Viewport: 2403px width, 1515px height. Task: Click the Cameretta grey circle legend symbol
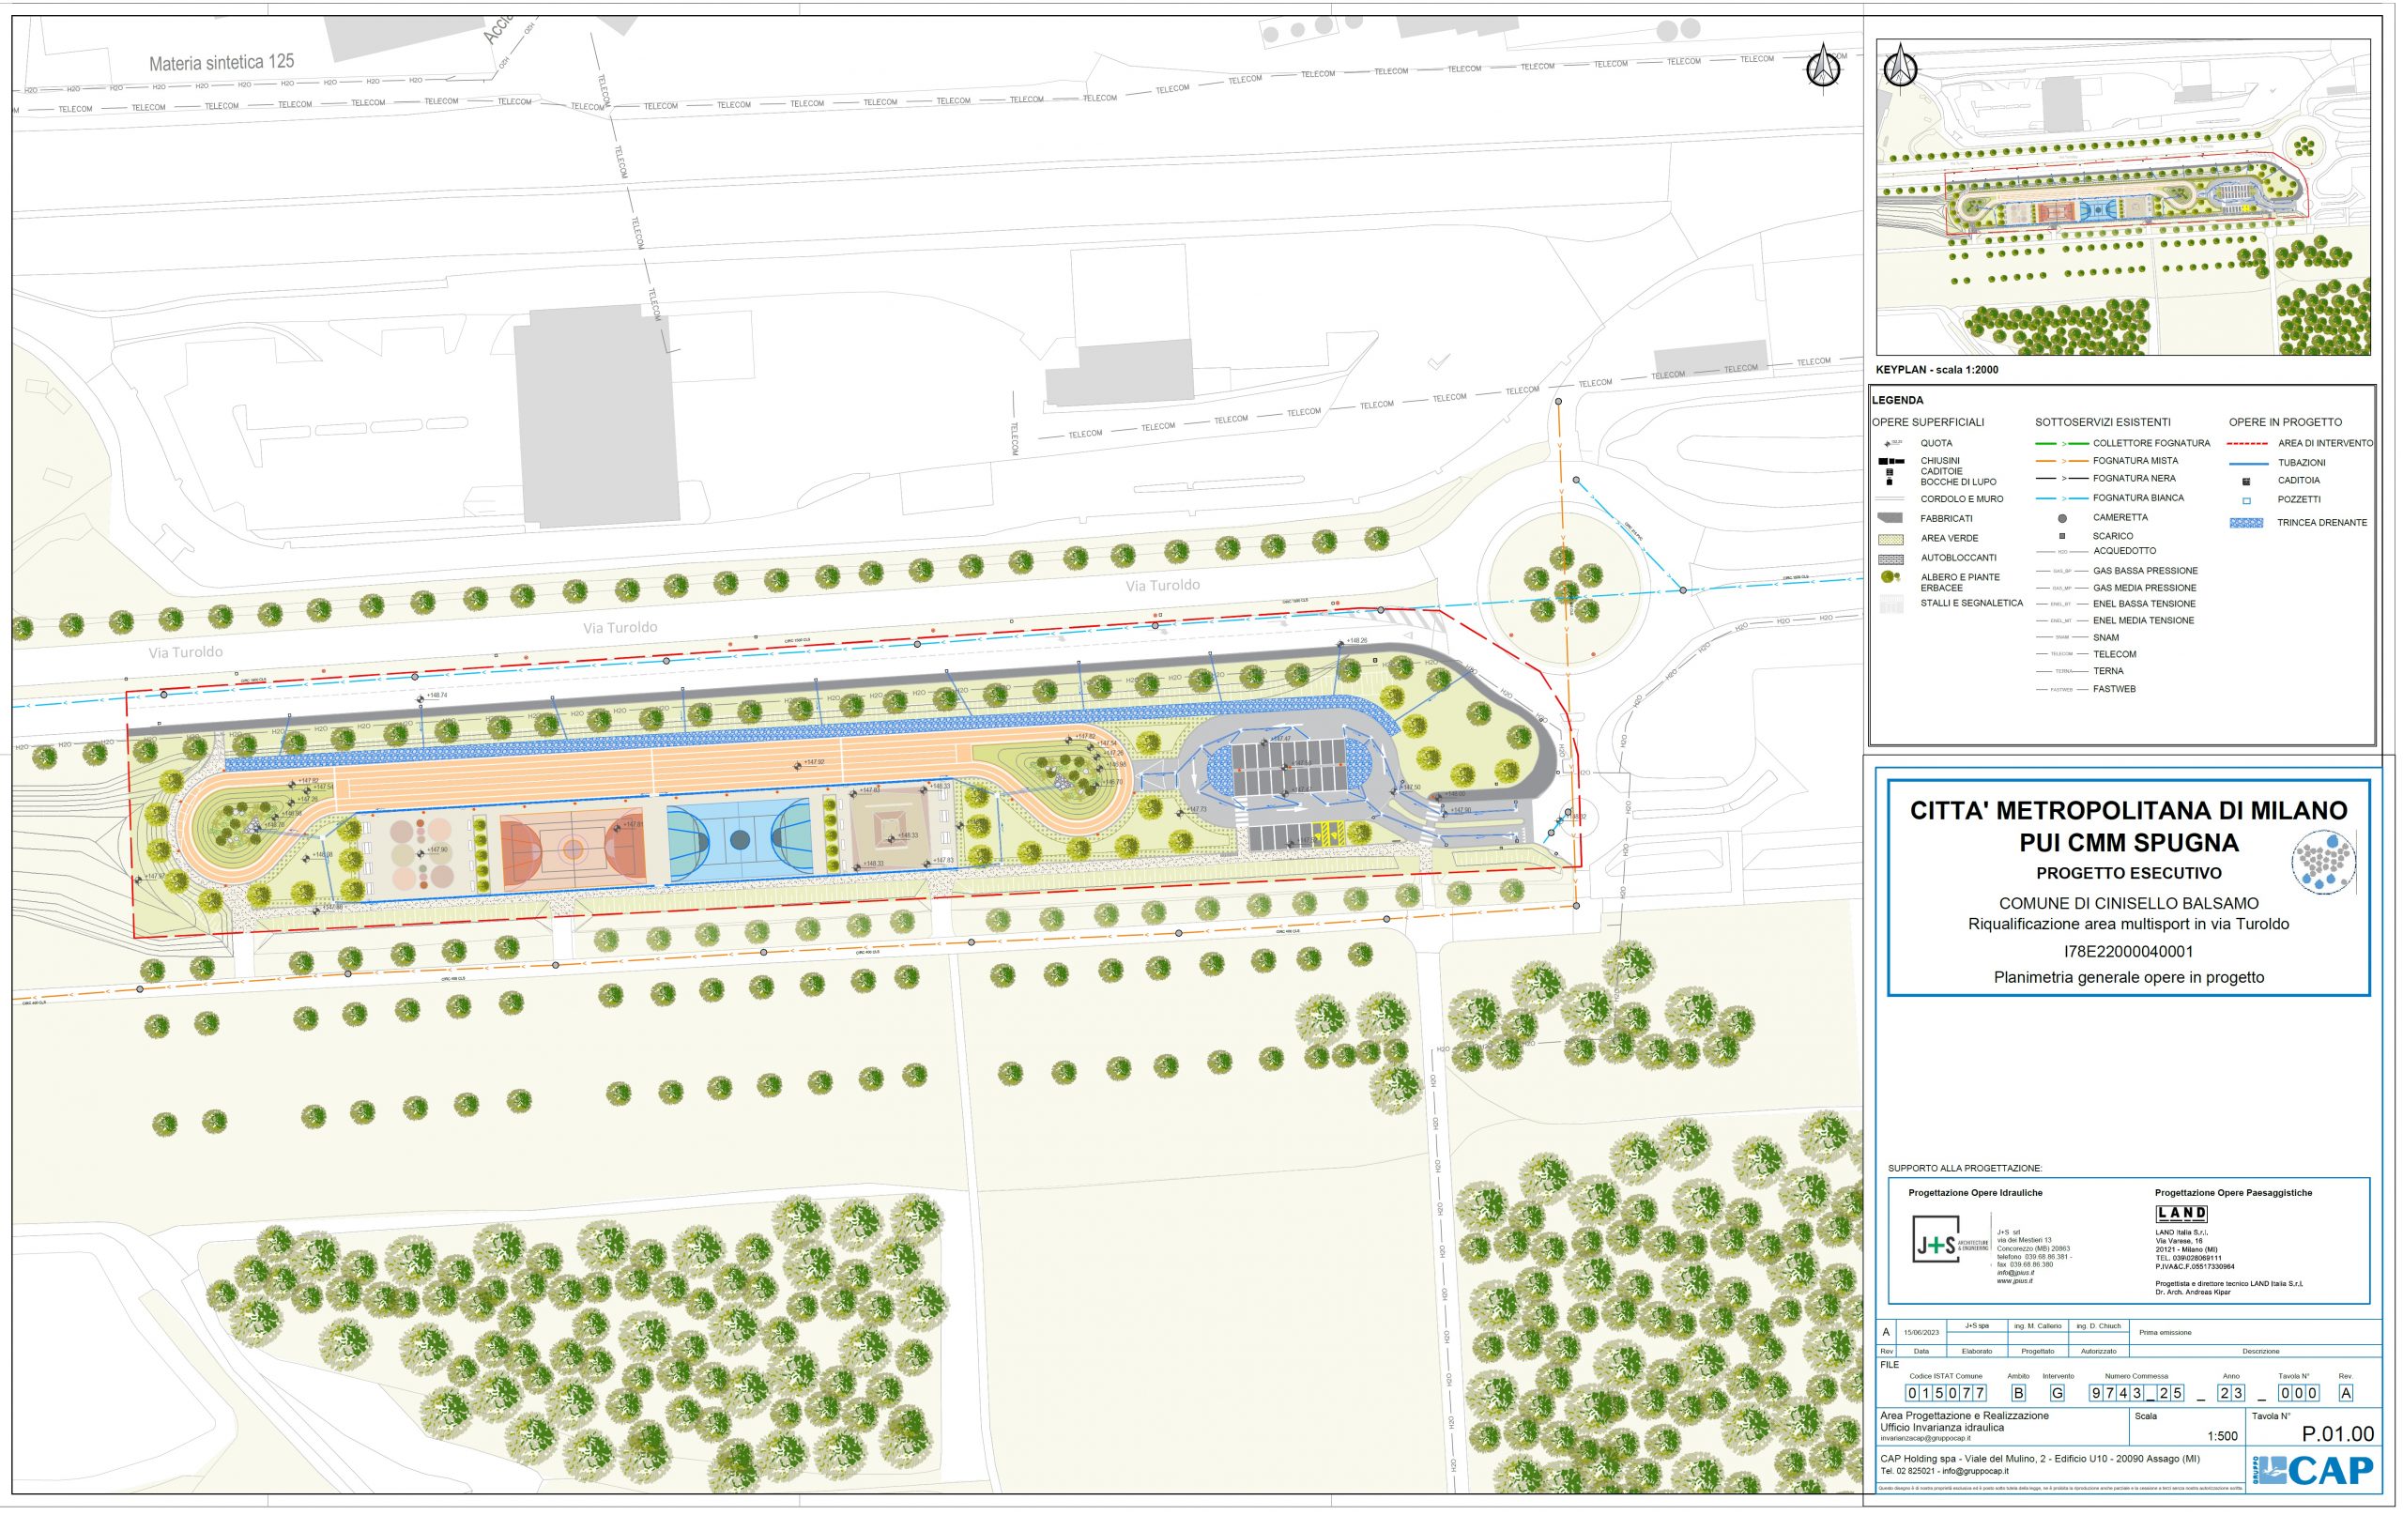[x=2061, y=518]
